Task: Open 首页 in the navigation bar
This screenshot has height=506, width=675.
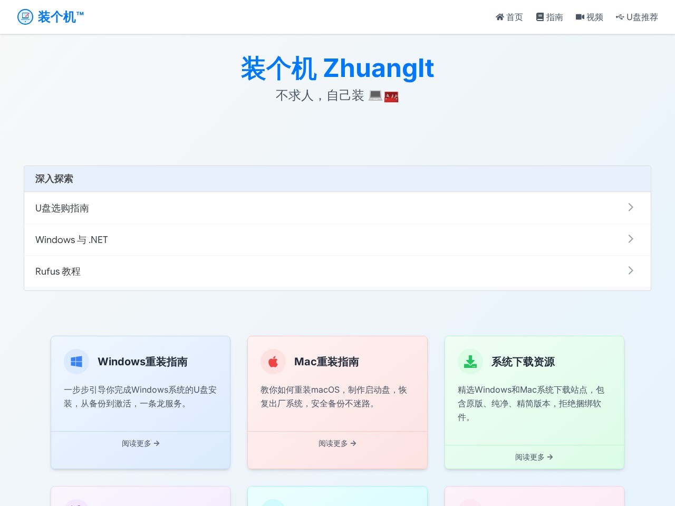Action: 509,17
